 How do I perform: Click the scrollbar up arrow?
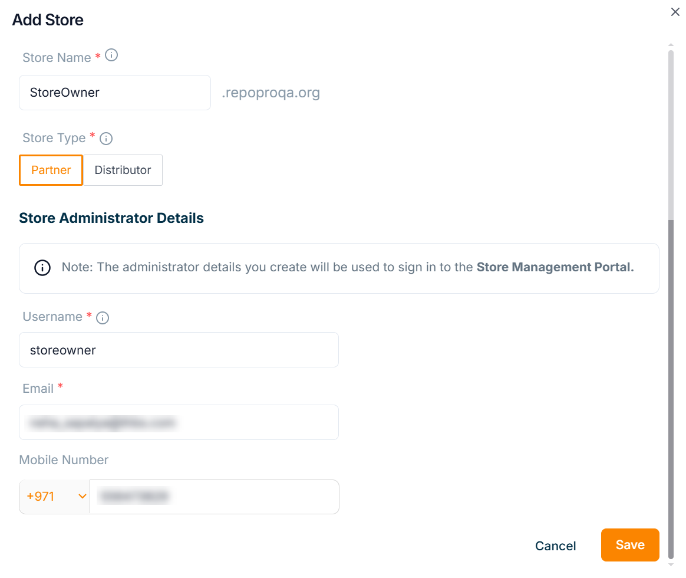(671, 45)
